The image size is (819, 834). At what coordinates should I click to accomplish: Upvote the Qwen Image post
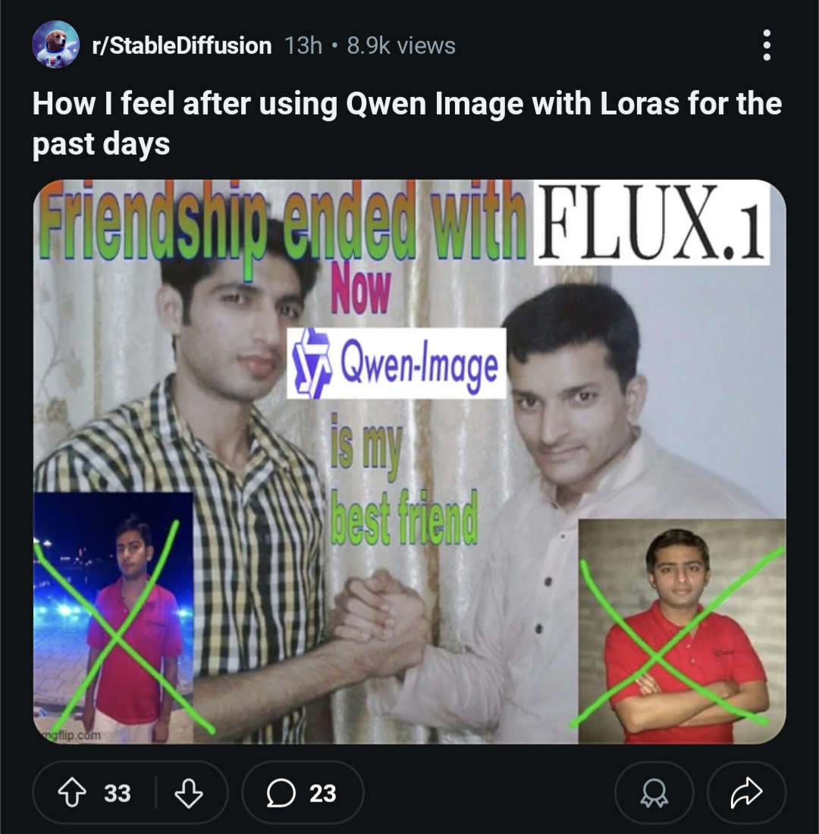click(72, 792)
